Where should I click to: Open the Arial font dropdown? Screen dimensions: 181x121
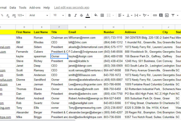point(39,15)
